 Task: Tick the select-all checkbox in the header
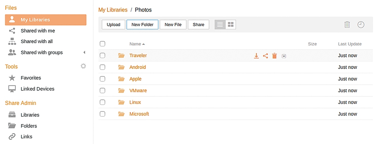pos(102,44)
